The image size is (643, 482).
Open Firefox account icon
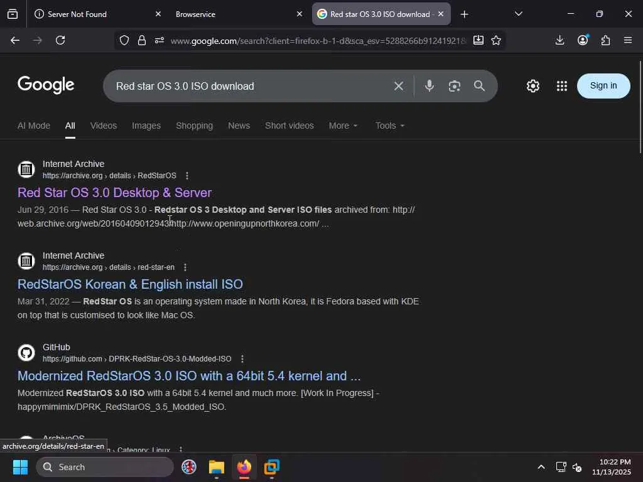click(x=583, y=40)
